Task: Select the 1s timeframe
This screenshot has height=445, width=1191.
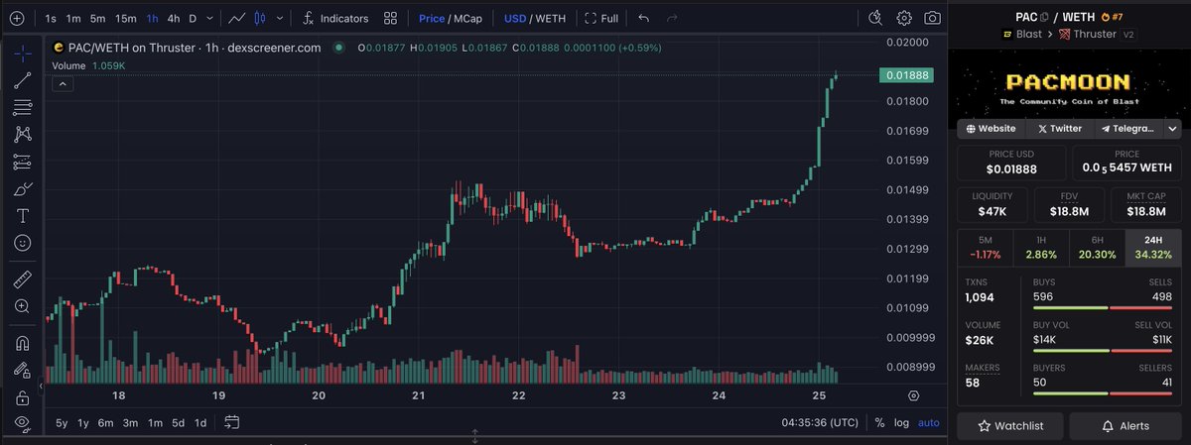Action: pos(51,18)
